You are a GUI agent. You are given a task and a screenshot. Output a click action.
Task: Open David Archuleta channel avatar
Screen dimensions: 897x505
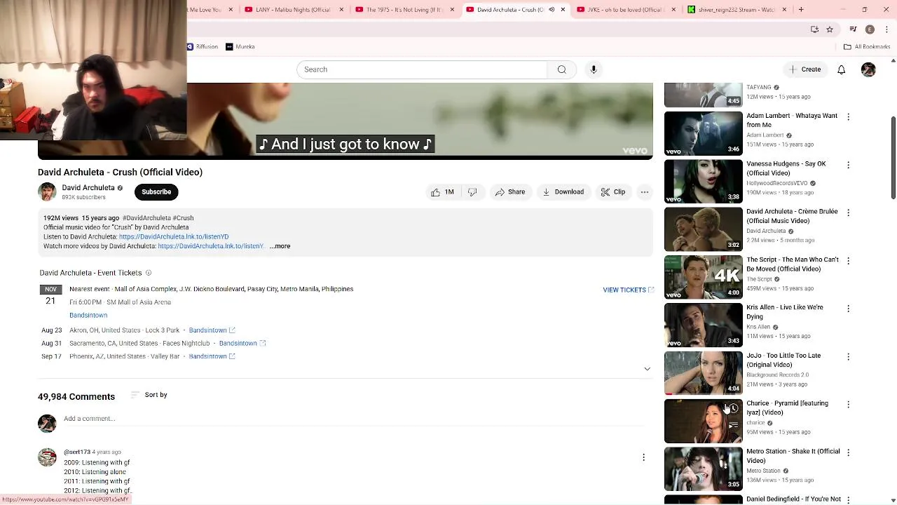click(x=47, y=192)
